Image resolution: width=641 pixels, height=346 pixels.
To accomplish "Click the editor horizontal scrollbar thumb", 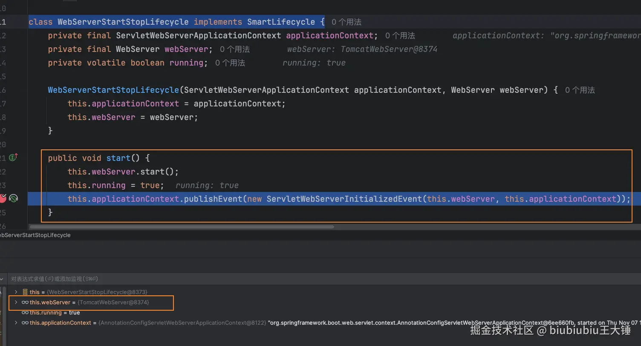I will point(182,227).
